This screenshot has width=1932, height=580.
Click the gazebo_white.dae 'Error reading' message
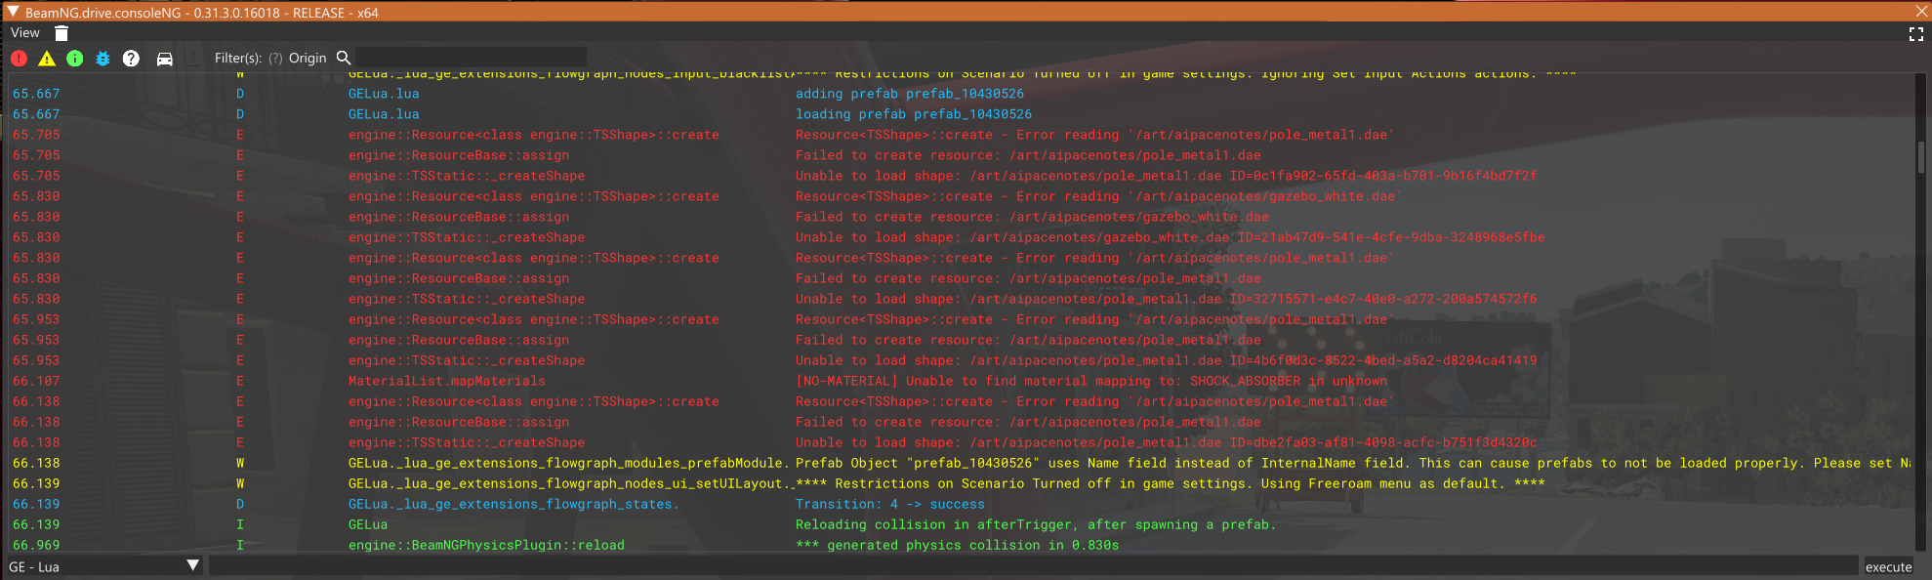coord(1099,196)
